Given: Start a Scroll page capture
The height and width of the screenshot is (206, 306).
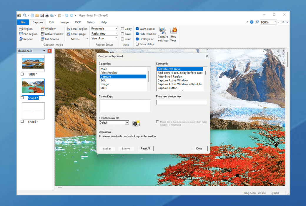Looking at the screenshot, I should click(x=76, y=34).
